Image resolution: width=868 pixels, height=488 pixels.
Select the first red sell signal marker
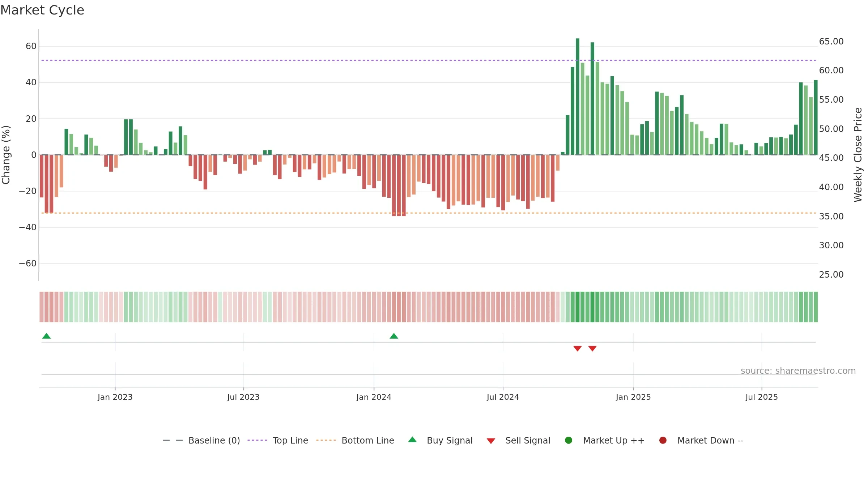pos(578,348)
